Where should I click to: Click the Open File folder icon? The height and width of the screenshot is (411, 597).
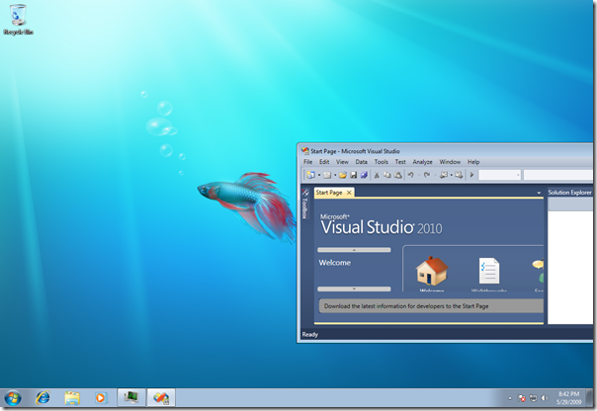343,175
